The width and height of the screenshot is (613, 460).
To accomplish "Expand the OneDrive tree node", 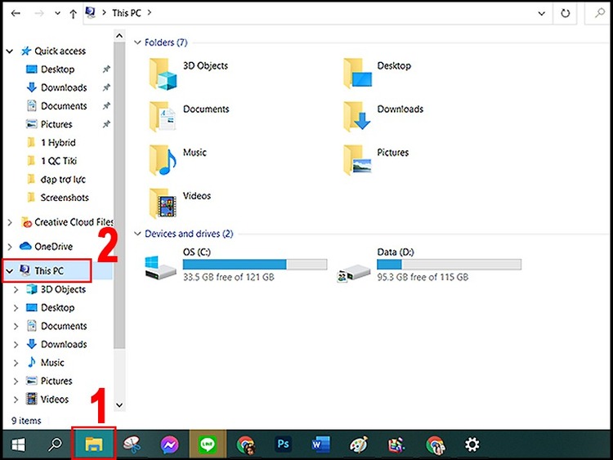I will [x=10, y=247].
